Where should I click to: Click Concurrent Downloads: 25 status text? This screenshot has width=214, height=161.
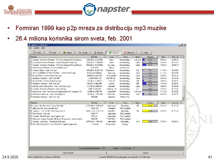coord(92,148)
